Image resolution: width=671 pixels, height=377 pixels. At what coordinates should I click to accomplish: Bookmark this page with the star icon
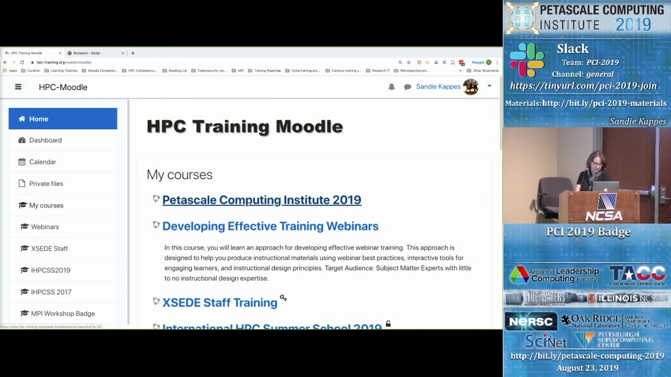click(409, 62)
